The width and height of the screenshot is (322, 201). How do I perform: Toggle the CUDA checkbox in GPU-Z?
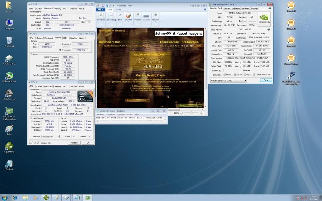235,75
